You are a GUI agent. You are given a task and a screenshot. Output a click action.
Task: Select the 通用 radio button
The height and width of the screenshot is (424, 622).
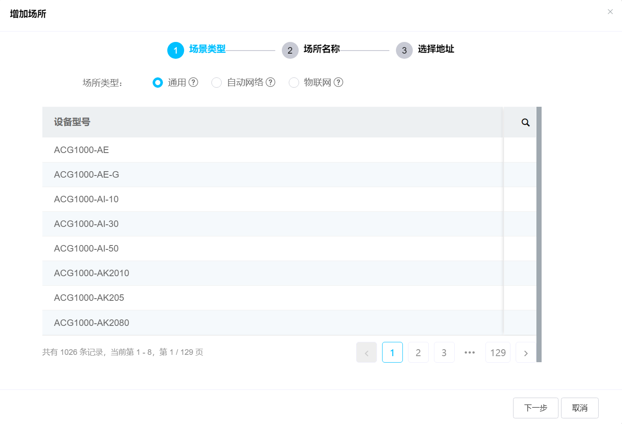tap(158, 83)
